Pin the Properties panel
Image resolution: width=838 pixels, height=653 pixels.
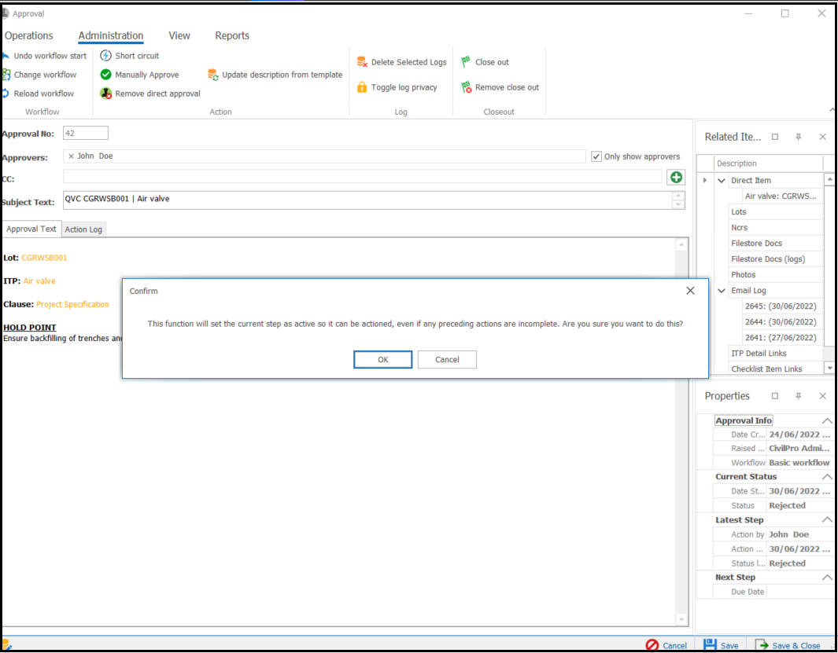(798, 396)
